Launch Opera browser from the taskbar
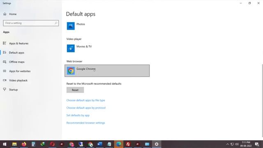This screenshot has width=263, height=148. pos(52,144)
